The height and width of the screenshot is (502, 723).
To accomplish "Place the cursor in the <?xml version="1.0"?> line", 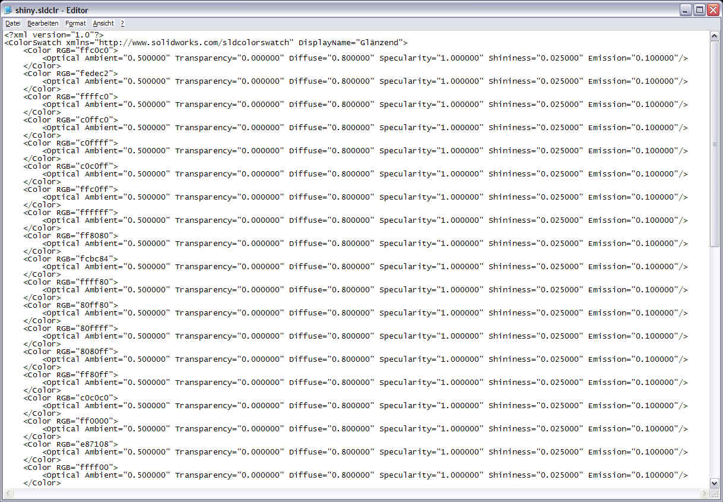I will [x=54, y=35].
